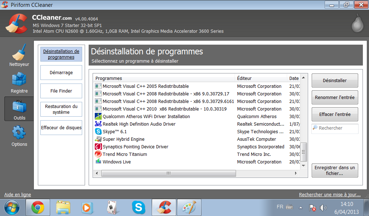This screenshot has width=369, height=216.
Task: Show hidden tray icons arrow
Action: click(301, 207)
